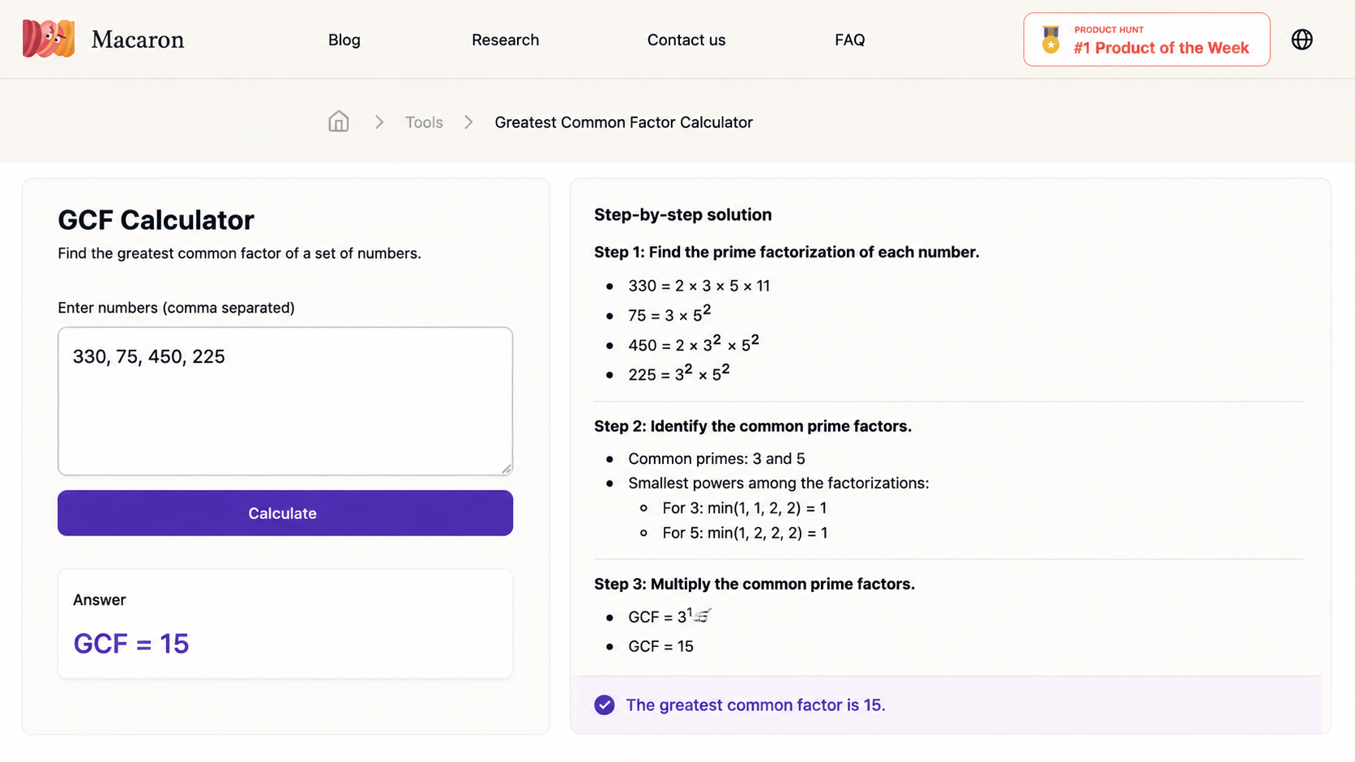Image resolution: width=1355 pixels, height=762 pixels.
Task: Go to home via breadcrumb house icon
Action: pos(338,121)
